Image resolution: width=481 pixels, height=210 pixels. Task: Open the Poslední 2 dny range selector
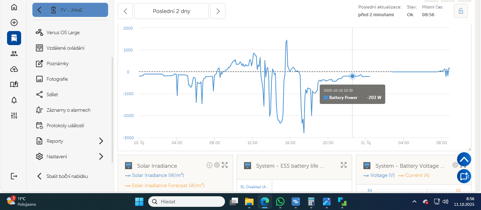tap(171, 11)
